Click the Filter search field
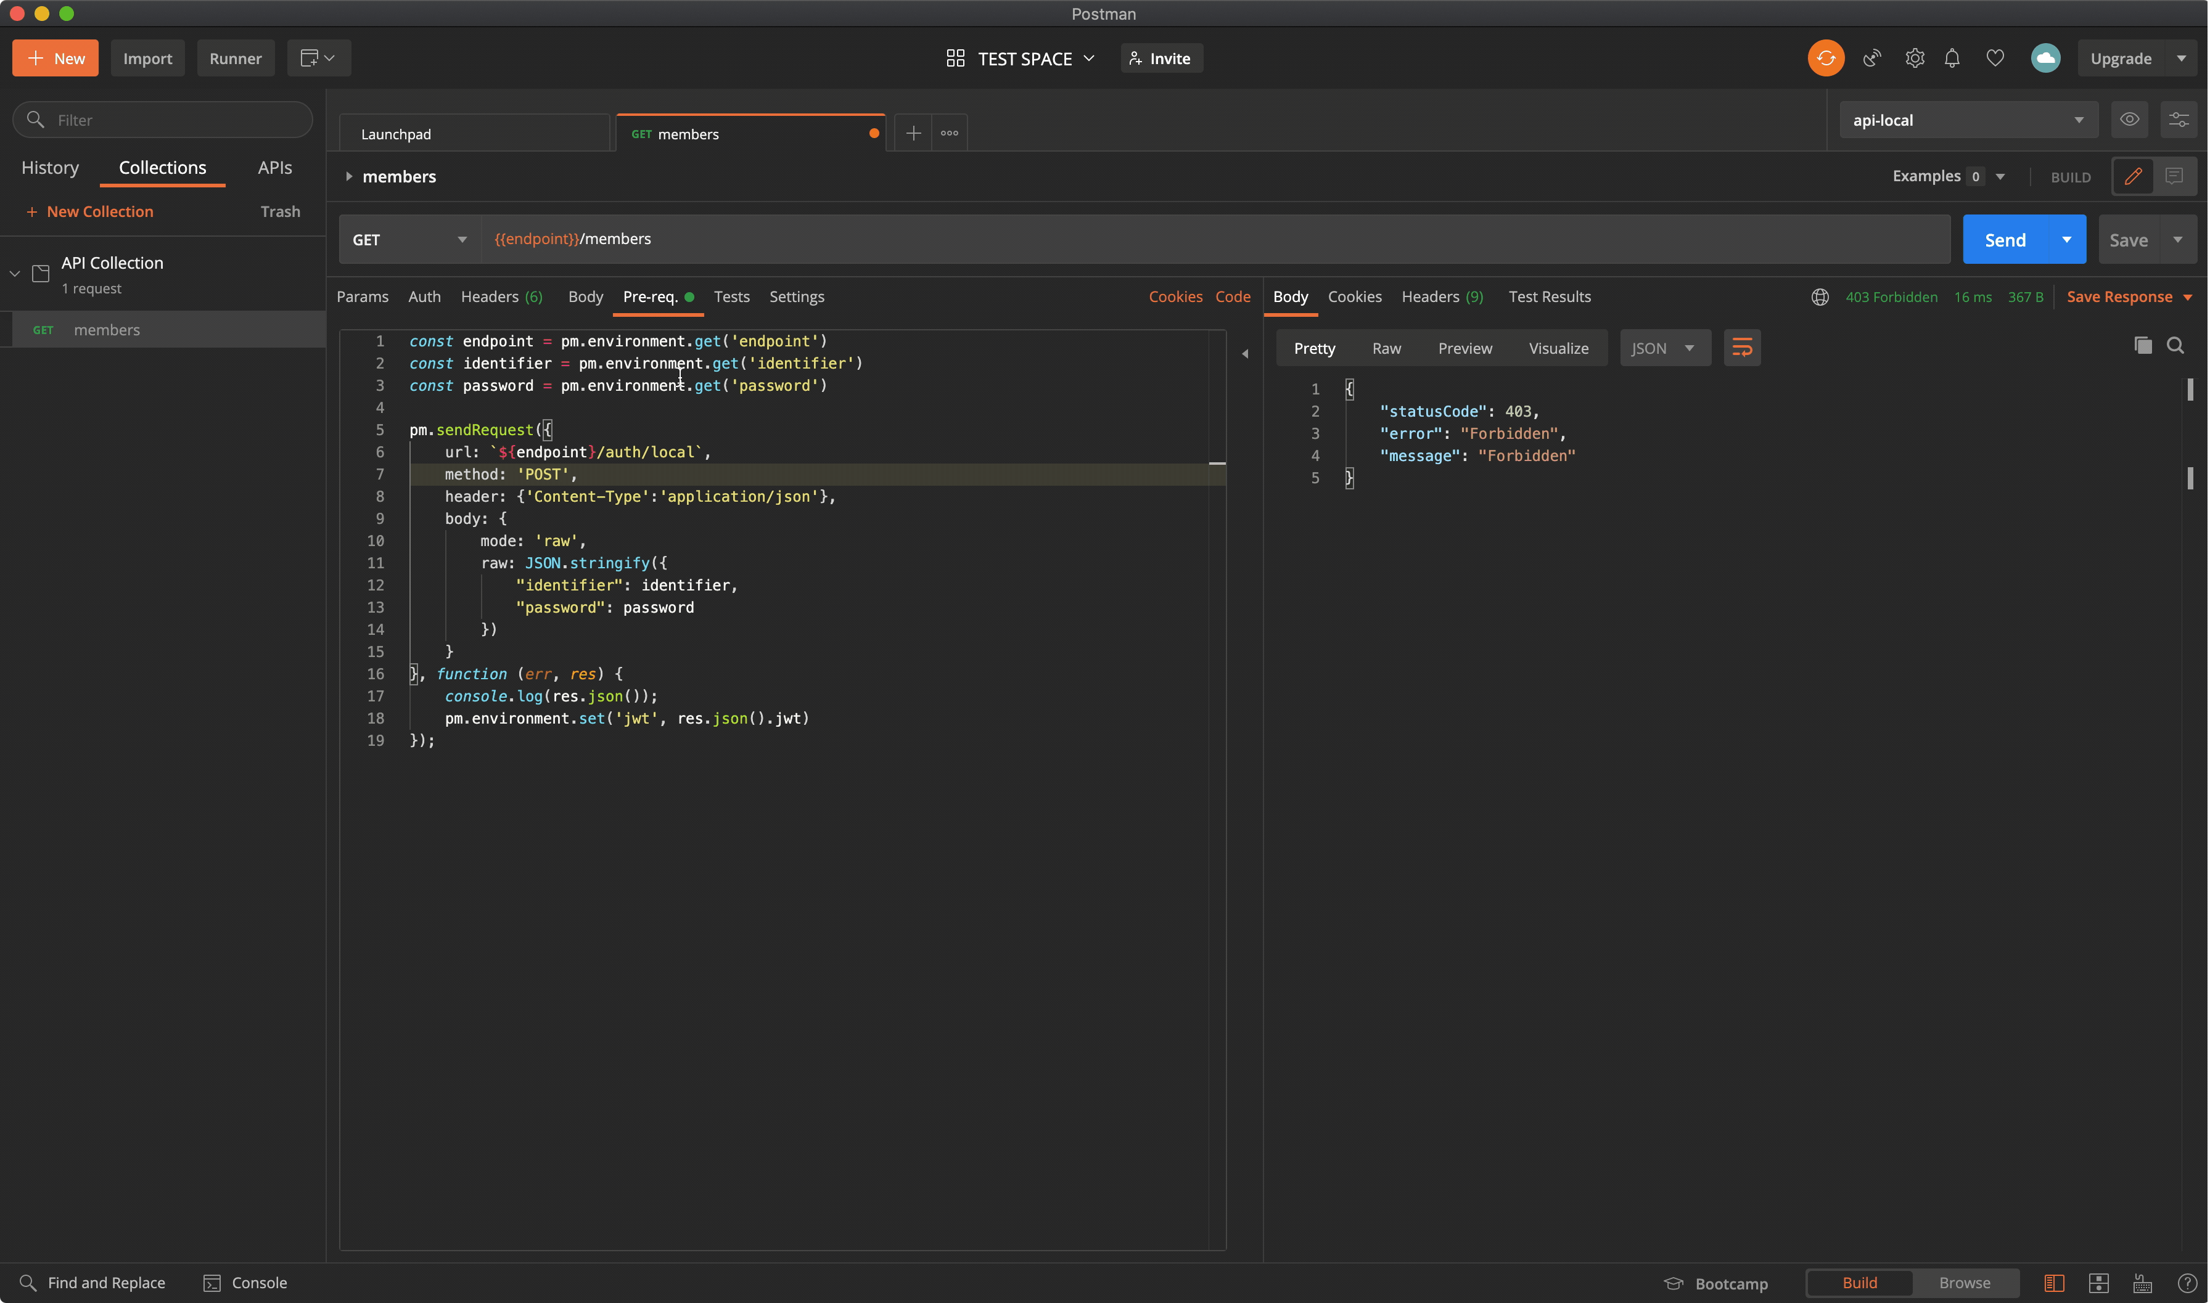This screenshot has width=2210, height=1303. (x=163, y=120)
